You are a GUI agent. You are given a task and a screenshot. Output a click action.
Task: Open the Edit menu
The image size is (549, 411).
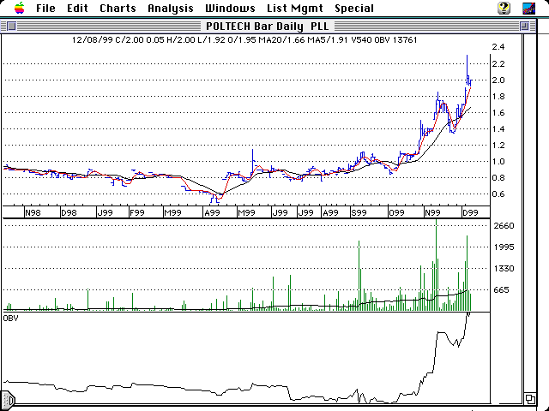(x=77, y=8)
